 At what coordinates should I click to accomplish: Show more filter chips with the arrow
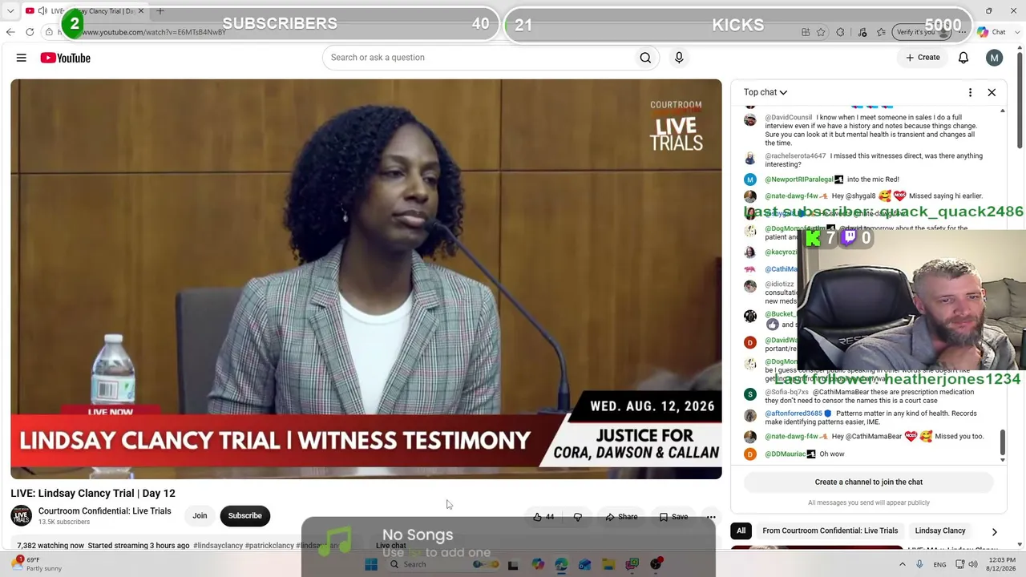coord(994,531)
